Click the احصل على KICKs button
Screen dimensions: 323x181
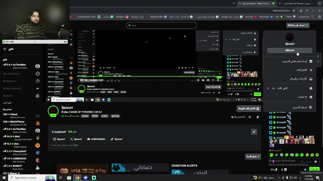[298, 25]
